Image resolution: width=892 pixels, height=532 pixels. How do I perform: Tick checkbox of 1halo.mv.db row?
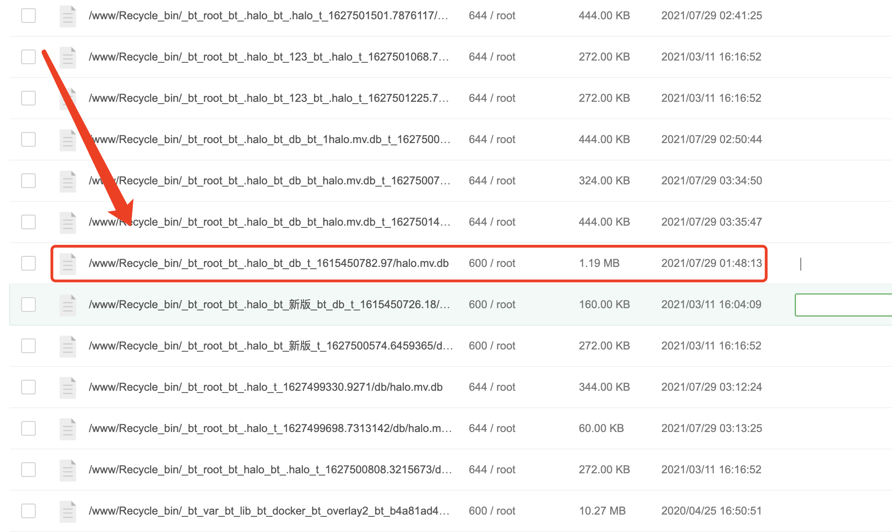28,139
